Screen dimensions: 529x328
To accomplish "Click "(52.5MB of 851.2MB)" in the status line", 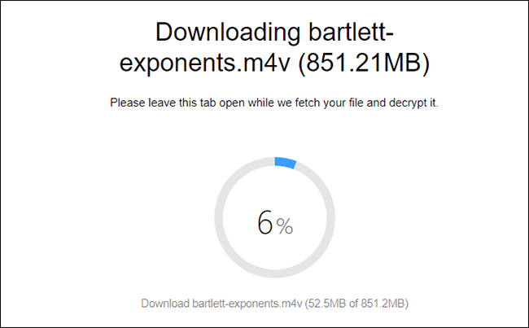I will 357,304.
